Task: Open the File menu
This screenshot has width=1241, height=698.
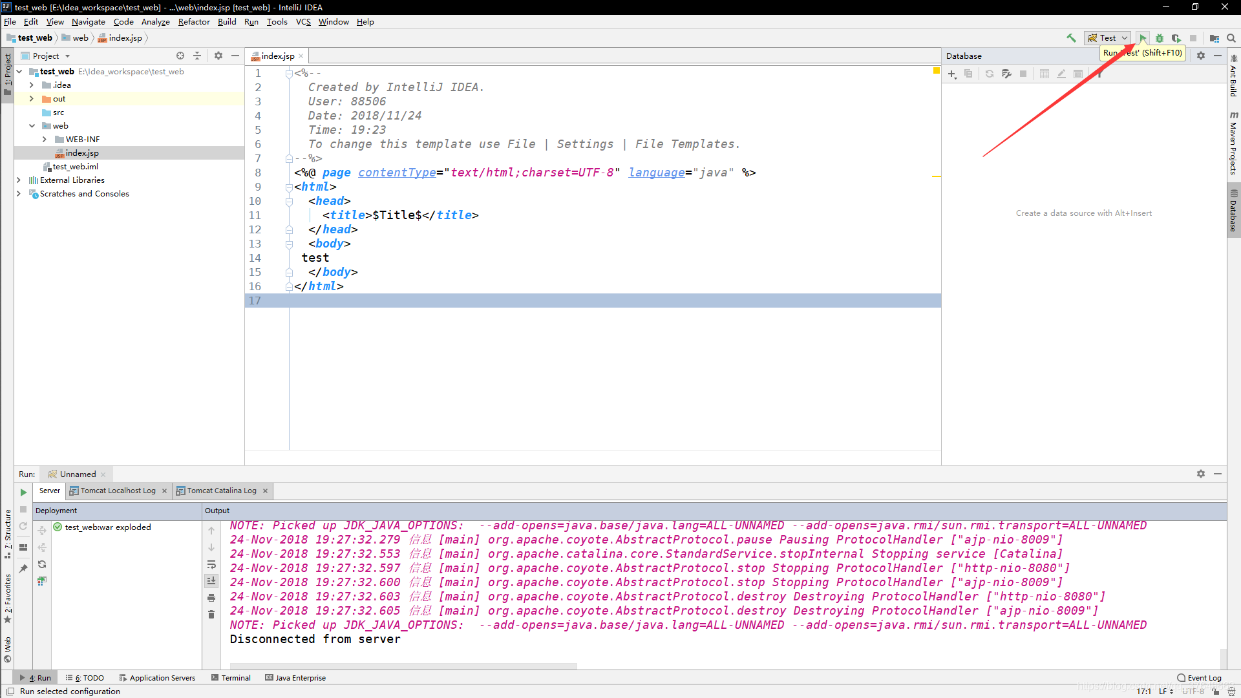Action: [x=10, y=22]
